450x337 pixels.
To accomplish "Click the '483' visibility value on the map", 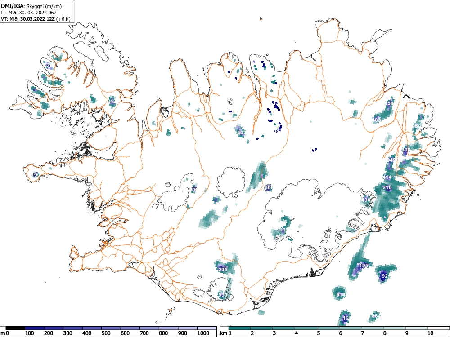I will [377, 120].
